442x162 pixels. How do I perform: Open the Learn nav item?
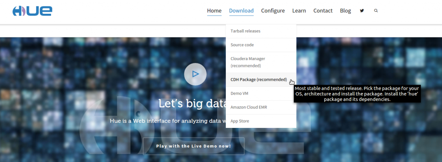299,11
